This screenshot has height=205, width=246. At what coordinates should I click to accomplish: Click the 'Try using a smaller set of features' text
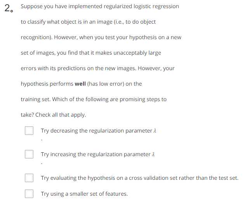pyautogui.click(x=84, y=194)
